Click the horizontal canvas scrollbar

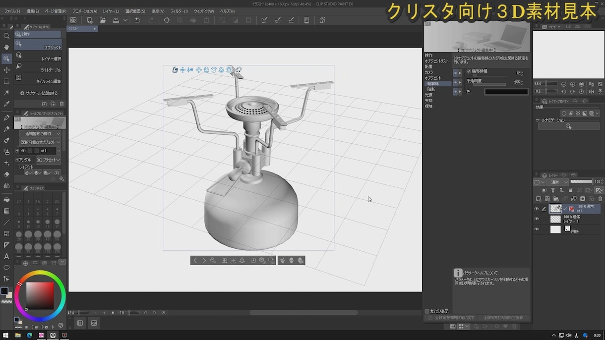point(303,313)
